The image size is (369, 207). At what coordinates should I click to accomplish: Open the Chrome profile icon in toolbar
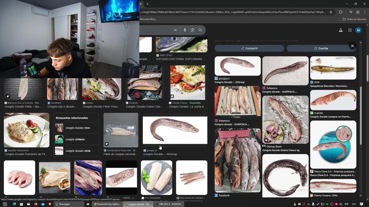(358, 12)
